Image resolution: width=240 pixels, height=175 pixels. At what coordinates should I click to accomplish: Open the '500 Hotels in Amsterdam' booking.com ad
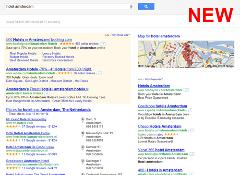coord(39,39)
